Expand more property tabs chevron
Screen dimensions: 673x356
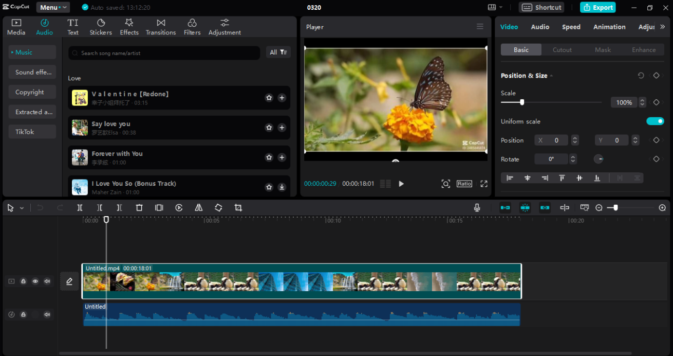(x=662, y=27)
